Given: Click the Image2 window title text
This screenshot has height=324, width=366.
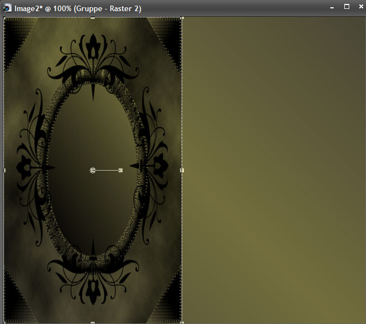Looking at the screenshot, I should [78, 8].
